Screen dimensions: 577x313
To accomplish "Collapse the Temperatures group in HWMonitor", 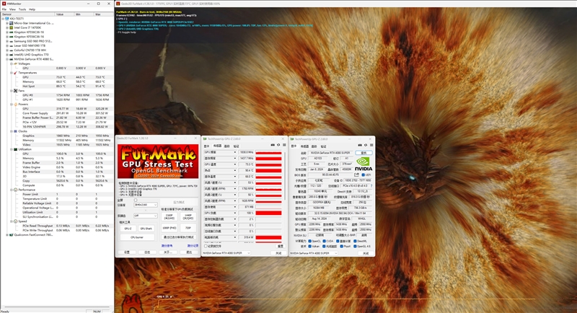I will coord(12,73).
